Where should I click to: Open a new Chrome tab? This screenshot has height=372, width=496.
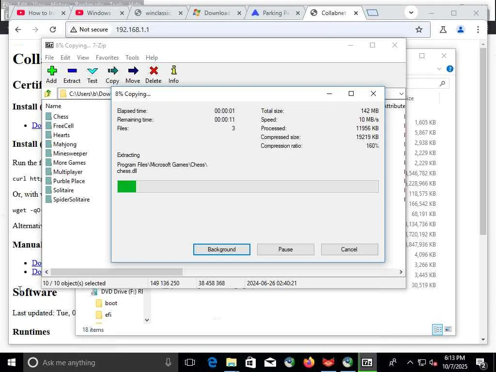(x=372, y=13)
